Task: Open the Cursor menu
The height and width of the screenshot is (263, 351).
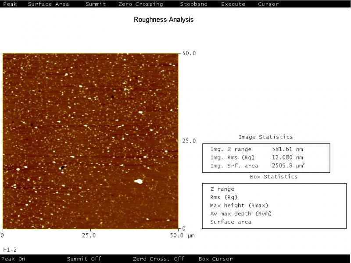Action: click(268, 4)
